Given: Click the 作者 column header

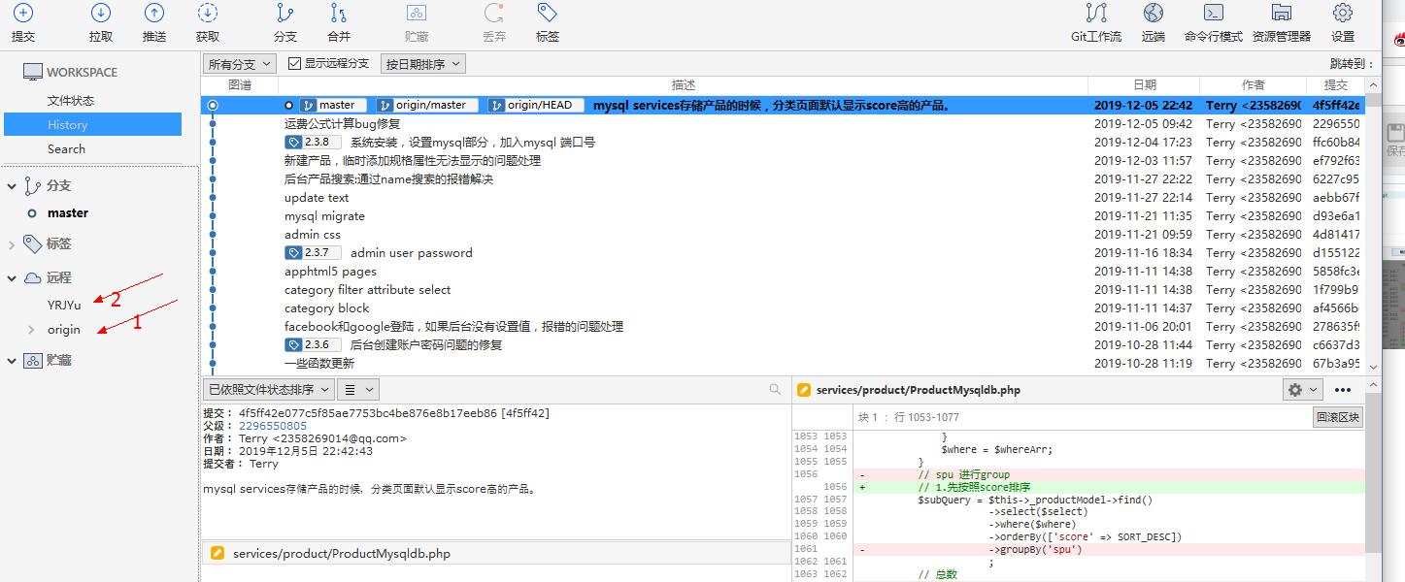Looking at the screenshot, I should [x=1254, y=85].
